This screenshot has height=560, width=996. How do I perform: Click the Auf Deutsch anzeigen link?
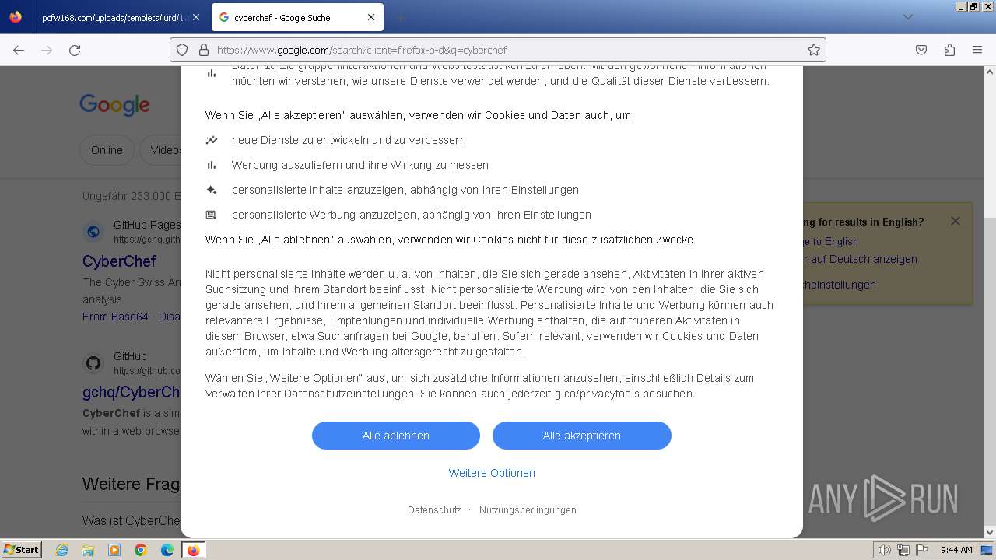coord(861,259)
